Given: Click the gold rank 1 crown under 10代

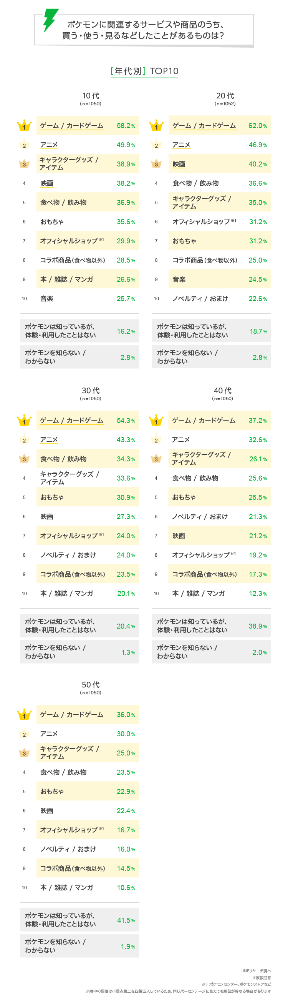Looking at the screenshot, I should coord(24,126).
